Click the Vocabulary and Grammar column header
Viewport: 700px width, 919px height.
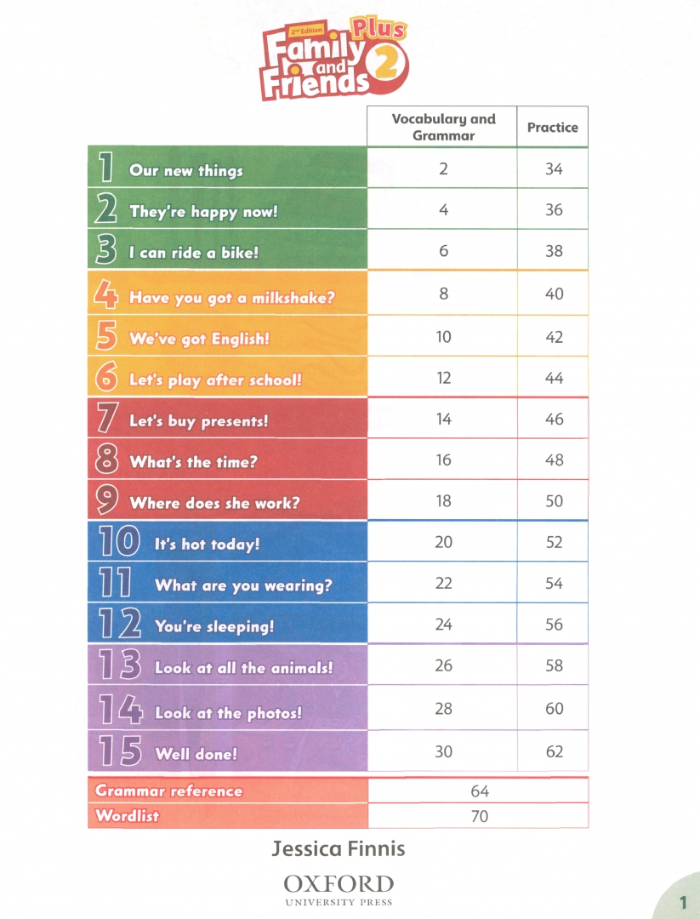[x=442, y=127]
